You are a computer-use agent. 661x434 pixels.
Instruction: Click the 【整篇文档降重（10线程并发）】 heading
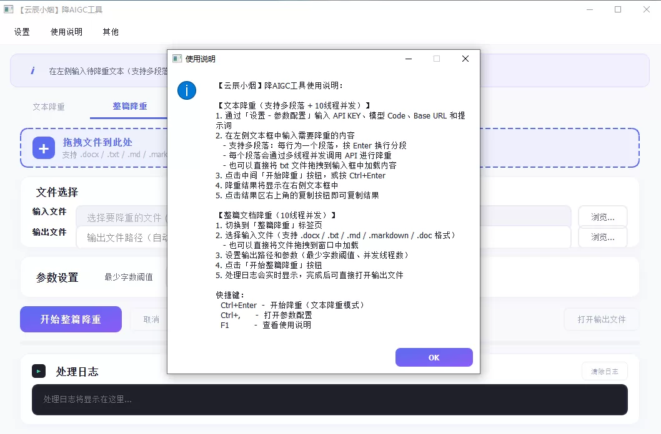(x=277, y=215)
